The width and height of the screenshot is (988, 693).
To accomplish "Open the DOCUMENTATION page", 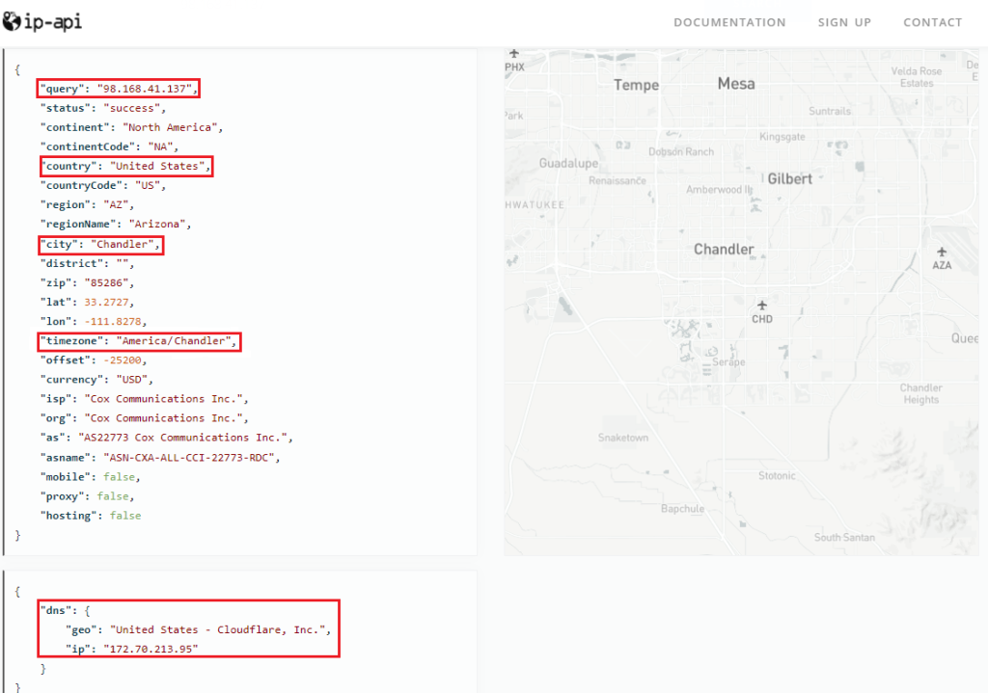I will [729, 23].
